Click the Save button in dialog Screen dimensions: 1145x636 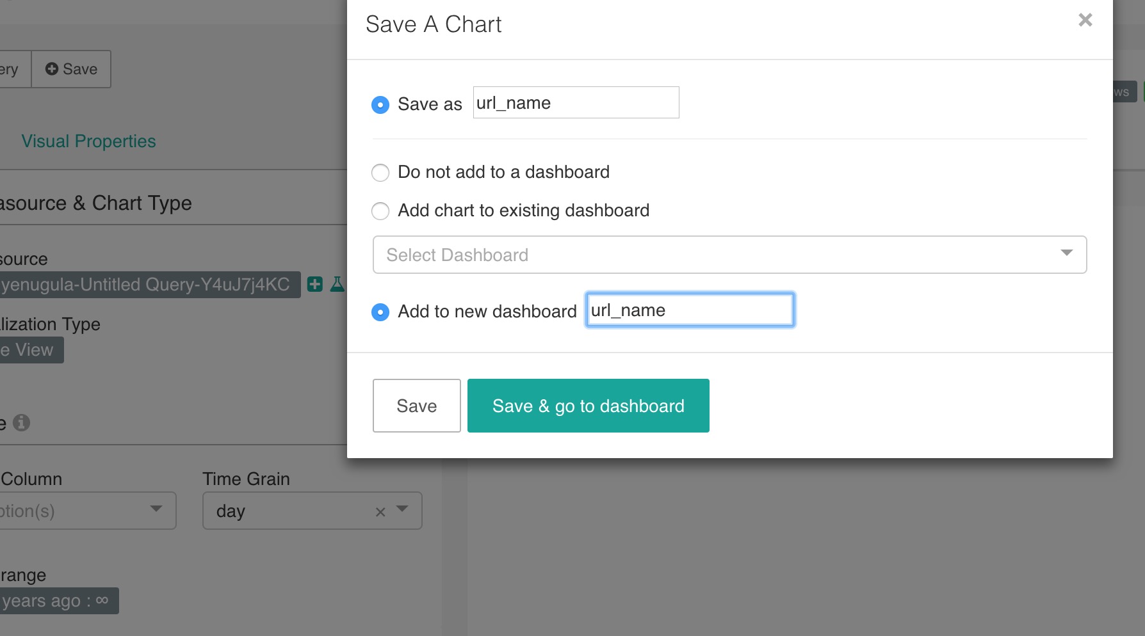tap(417, 406)
